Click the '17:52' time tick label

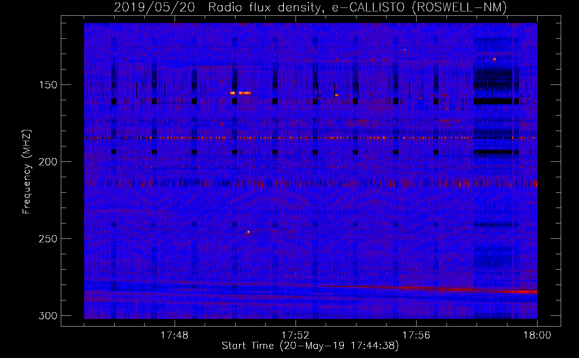click(295, 335)
